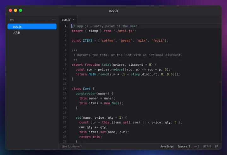This screenshot has width=227, height=155.
Task: Click the 'add' method name on line 20
Action: point(78,117)
